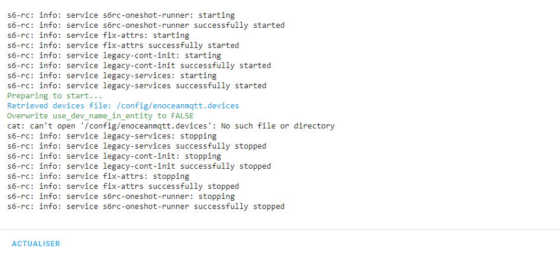Click the "legacy-services: stopping" log line

coord(112,136)
